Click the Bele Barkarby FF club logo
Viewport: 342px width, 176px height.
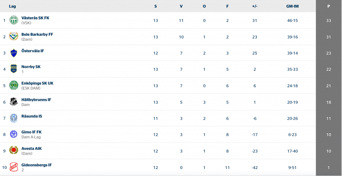pos(14,36)
